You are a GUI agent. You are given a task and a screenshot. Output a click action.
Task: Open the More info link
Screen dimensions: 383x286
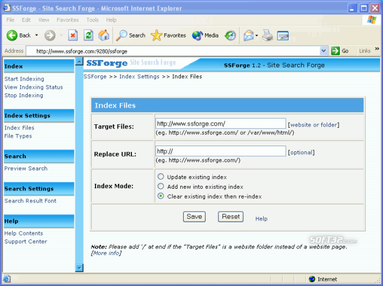[107, 253]
